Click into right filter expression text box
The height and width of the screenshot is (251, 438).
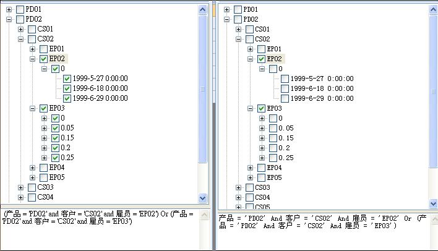coord(323,232)
